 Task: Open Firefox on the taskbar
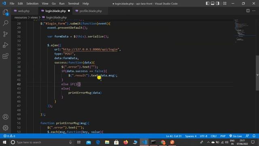126,142
